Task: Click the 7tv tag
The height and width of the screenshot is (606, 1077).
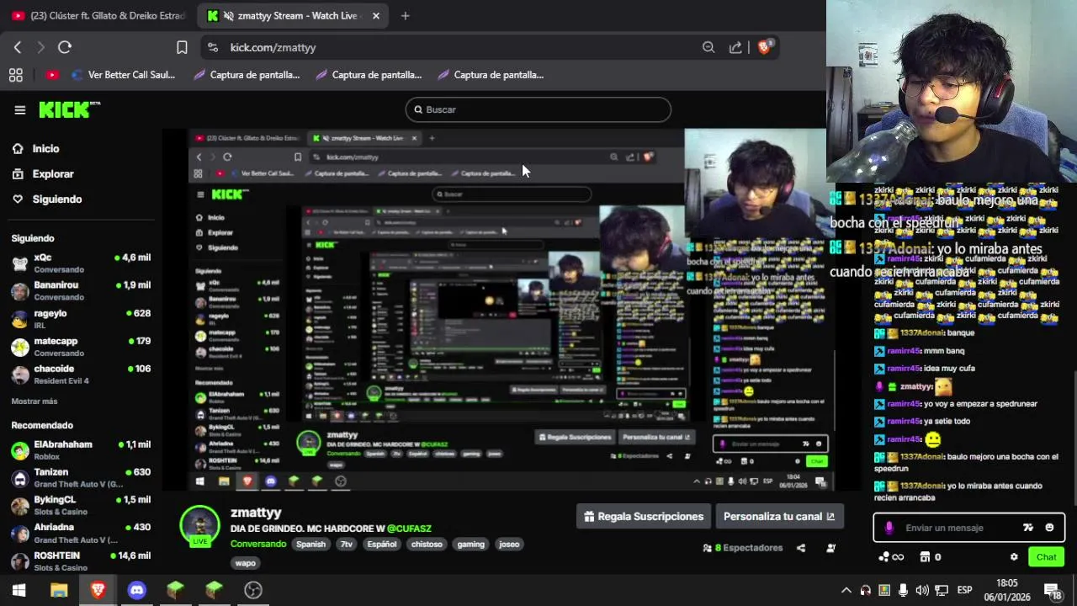Action: (x=347, y=544)
